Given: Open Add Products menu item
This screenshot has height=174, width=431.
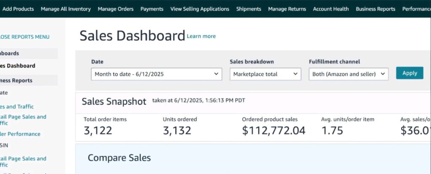Looking at the screenshot, I should (x=18, y=9).
